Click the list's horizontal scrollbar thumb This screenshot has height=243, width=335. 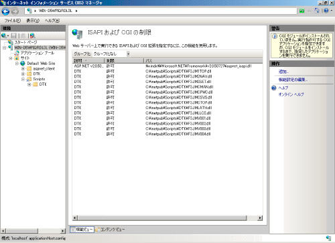point(162,218)
